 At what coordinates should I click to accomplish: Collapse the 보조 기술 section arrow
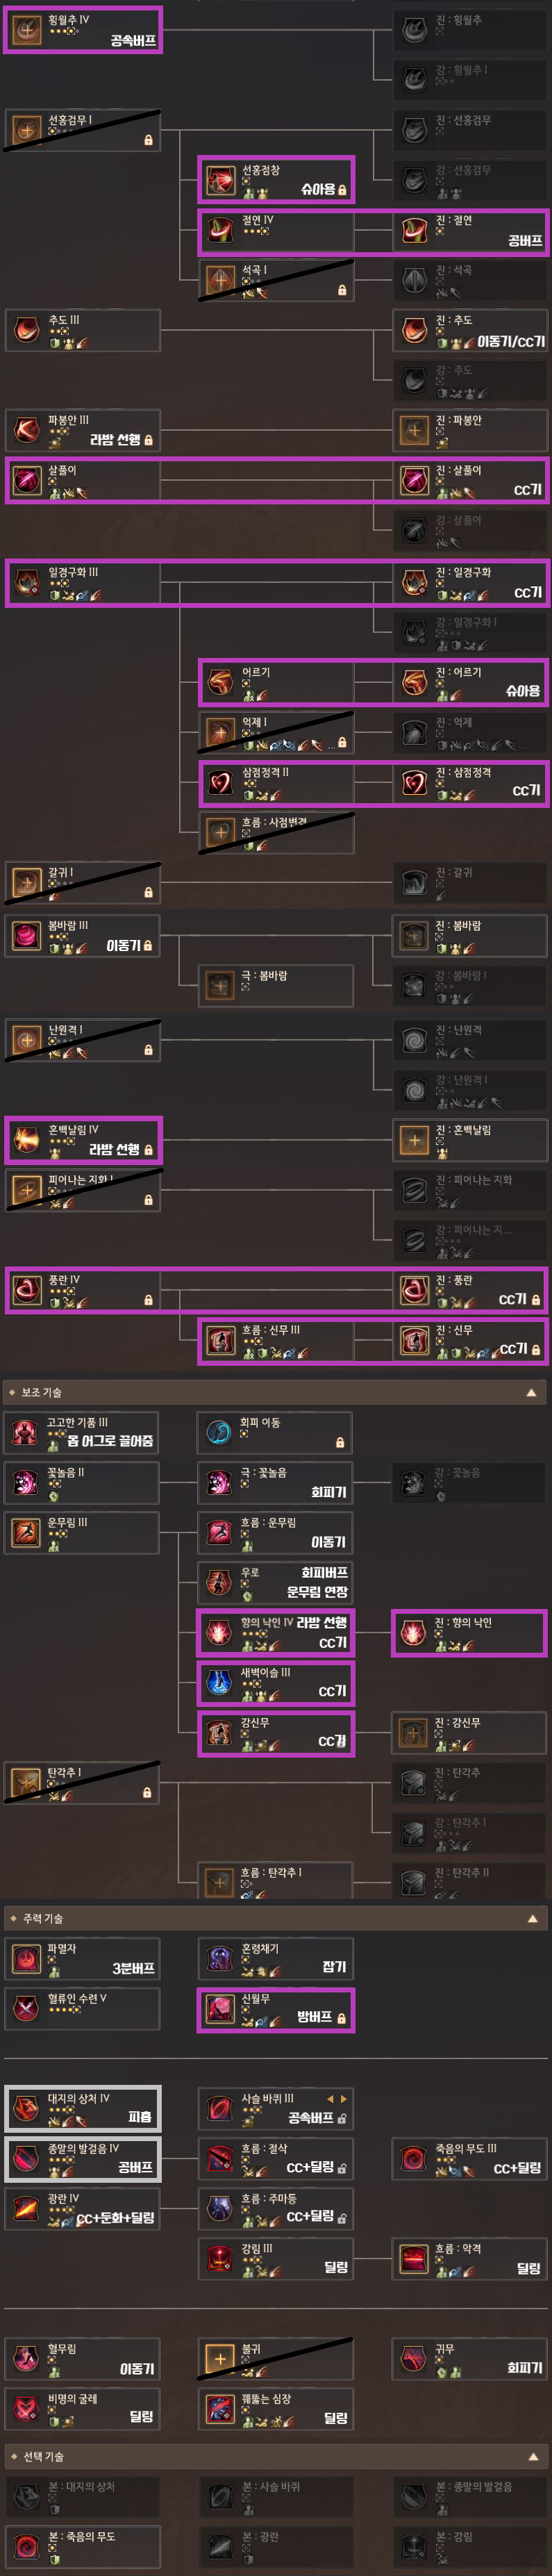click(x=532, y=1392)
